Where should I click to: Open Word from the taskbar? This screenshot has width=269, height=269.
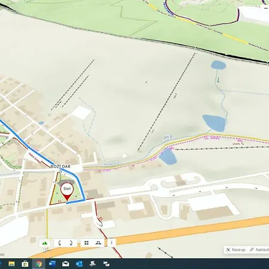click(x=52, y=264)
